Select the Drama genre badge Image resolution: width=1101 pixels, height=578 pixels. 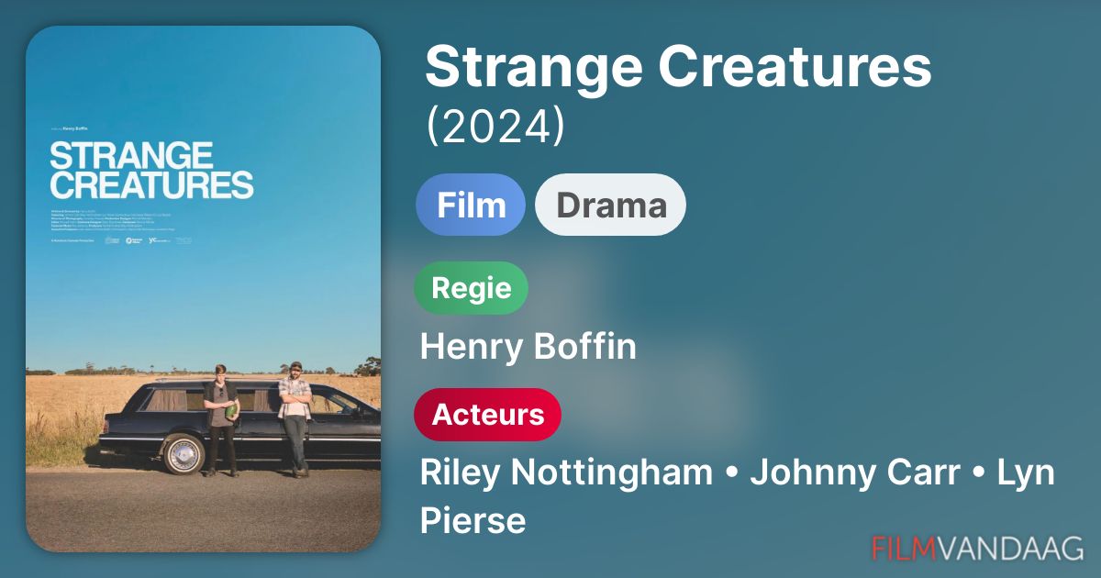coord(610,205)
